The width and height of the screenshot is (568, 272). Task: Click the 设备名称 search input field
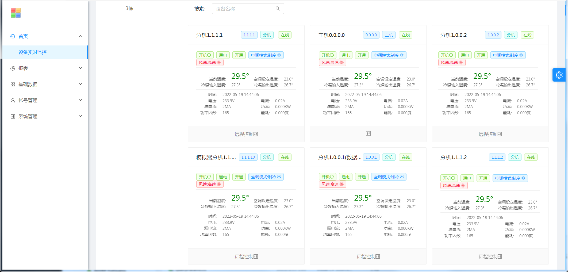click(x=243, y=9)
